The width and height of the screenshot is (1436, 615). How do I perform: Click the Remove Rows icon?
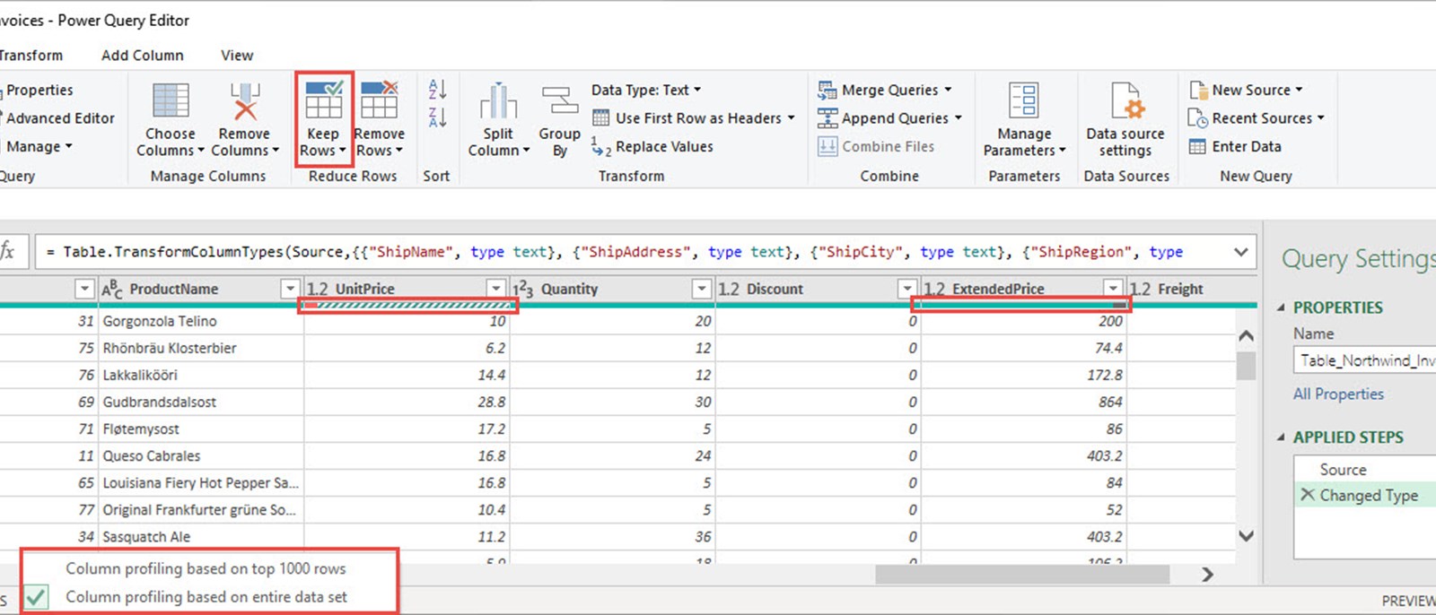pos(379,101)
